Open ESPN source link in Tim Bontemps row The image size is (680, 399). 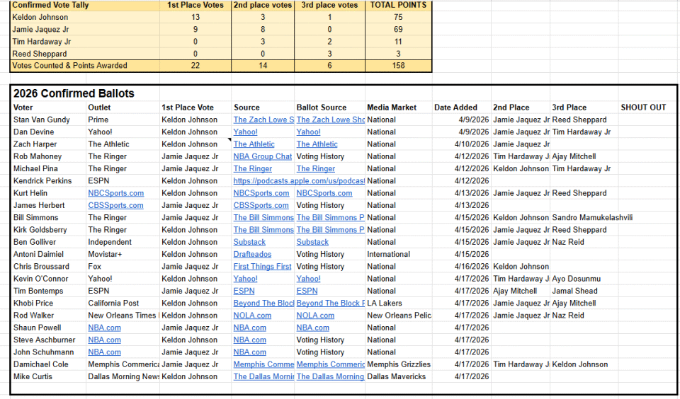point(244,291)
